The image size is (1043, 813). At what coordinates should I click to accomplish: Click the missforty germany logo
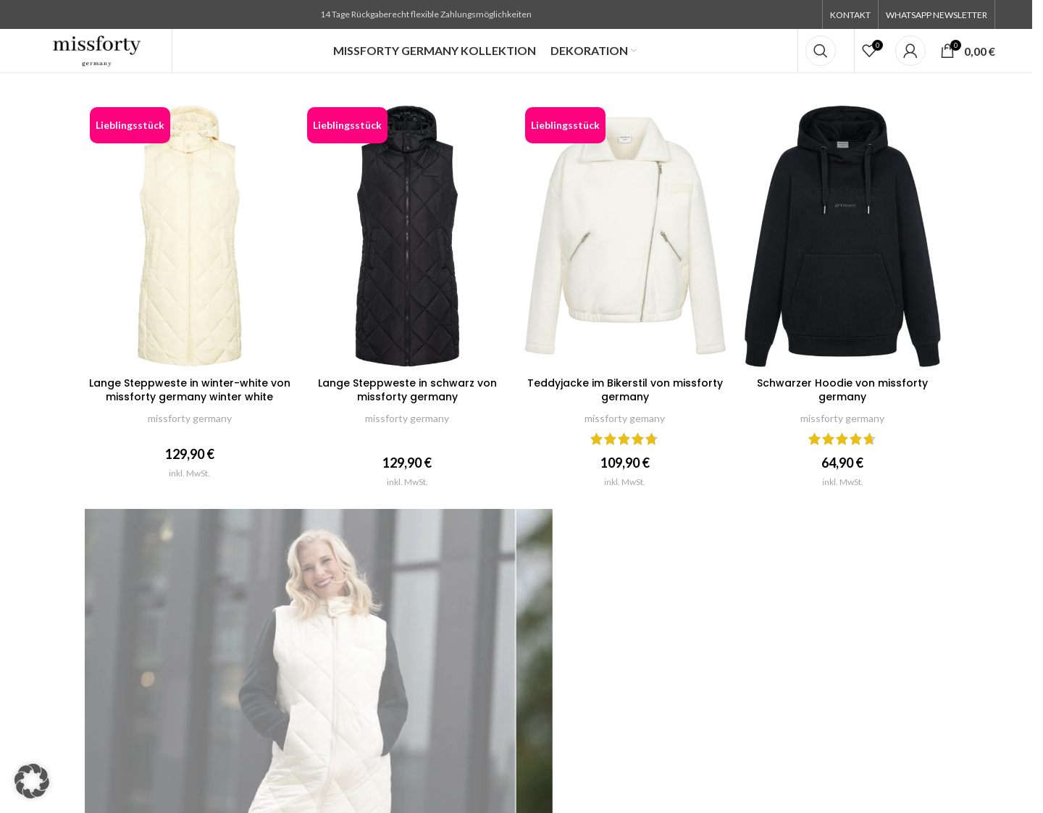coord(96,51)
